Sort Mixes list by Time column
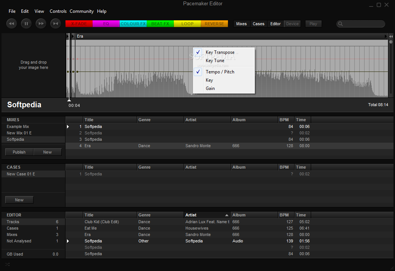Viewport: 395px width, 271px height. (302, 120)
